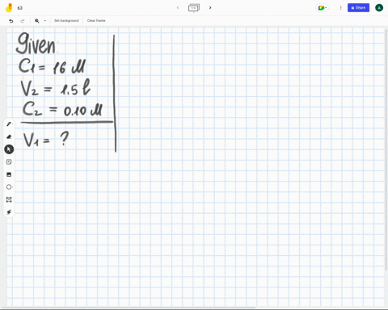Expand the zoom level dropdown
The image size is (388, 310).
[44, 21]
